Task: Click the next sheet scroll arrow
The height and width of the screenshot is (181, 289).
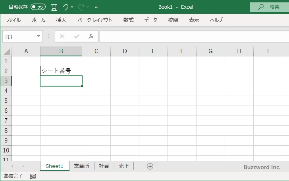Action: (x=23, y=166)
